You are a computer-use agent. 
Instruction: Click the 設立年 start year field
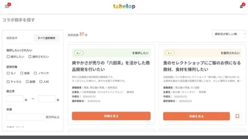[x=15, y=99]
